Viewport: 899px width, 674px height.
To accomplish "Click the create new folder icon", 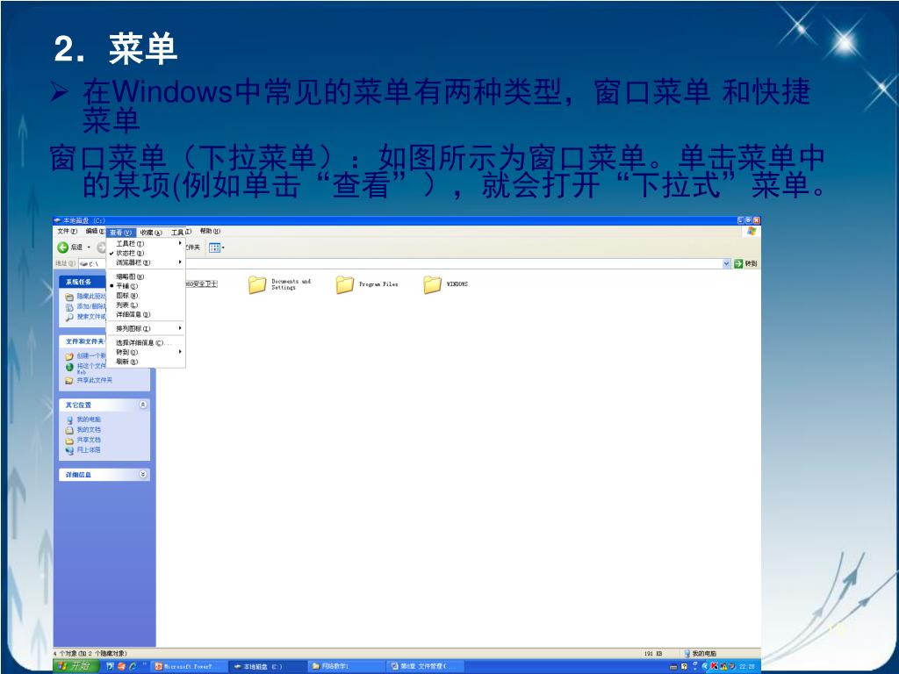I will point(69,356).
